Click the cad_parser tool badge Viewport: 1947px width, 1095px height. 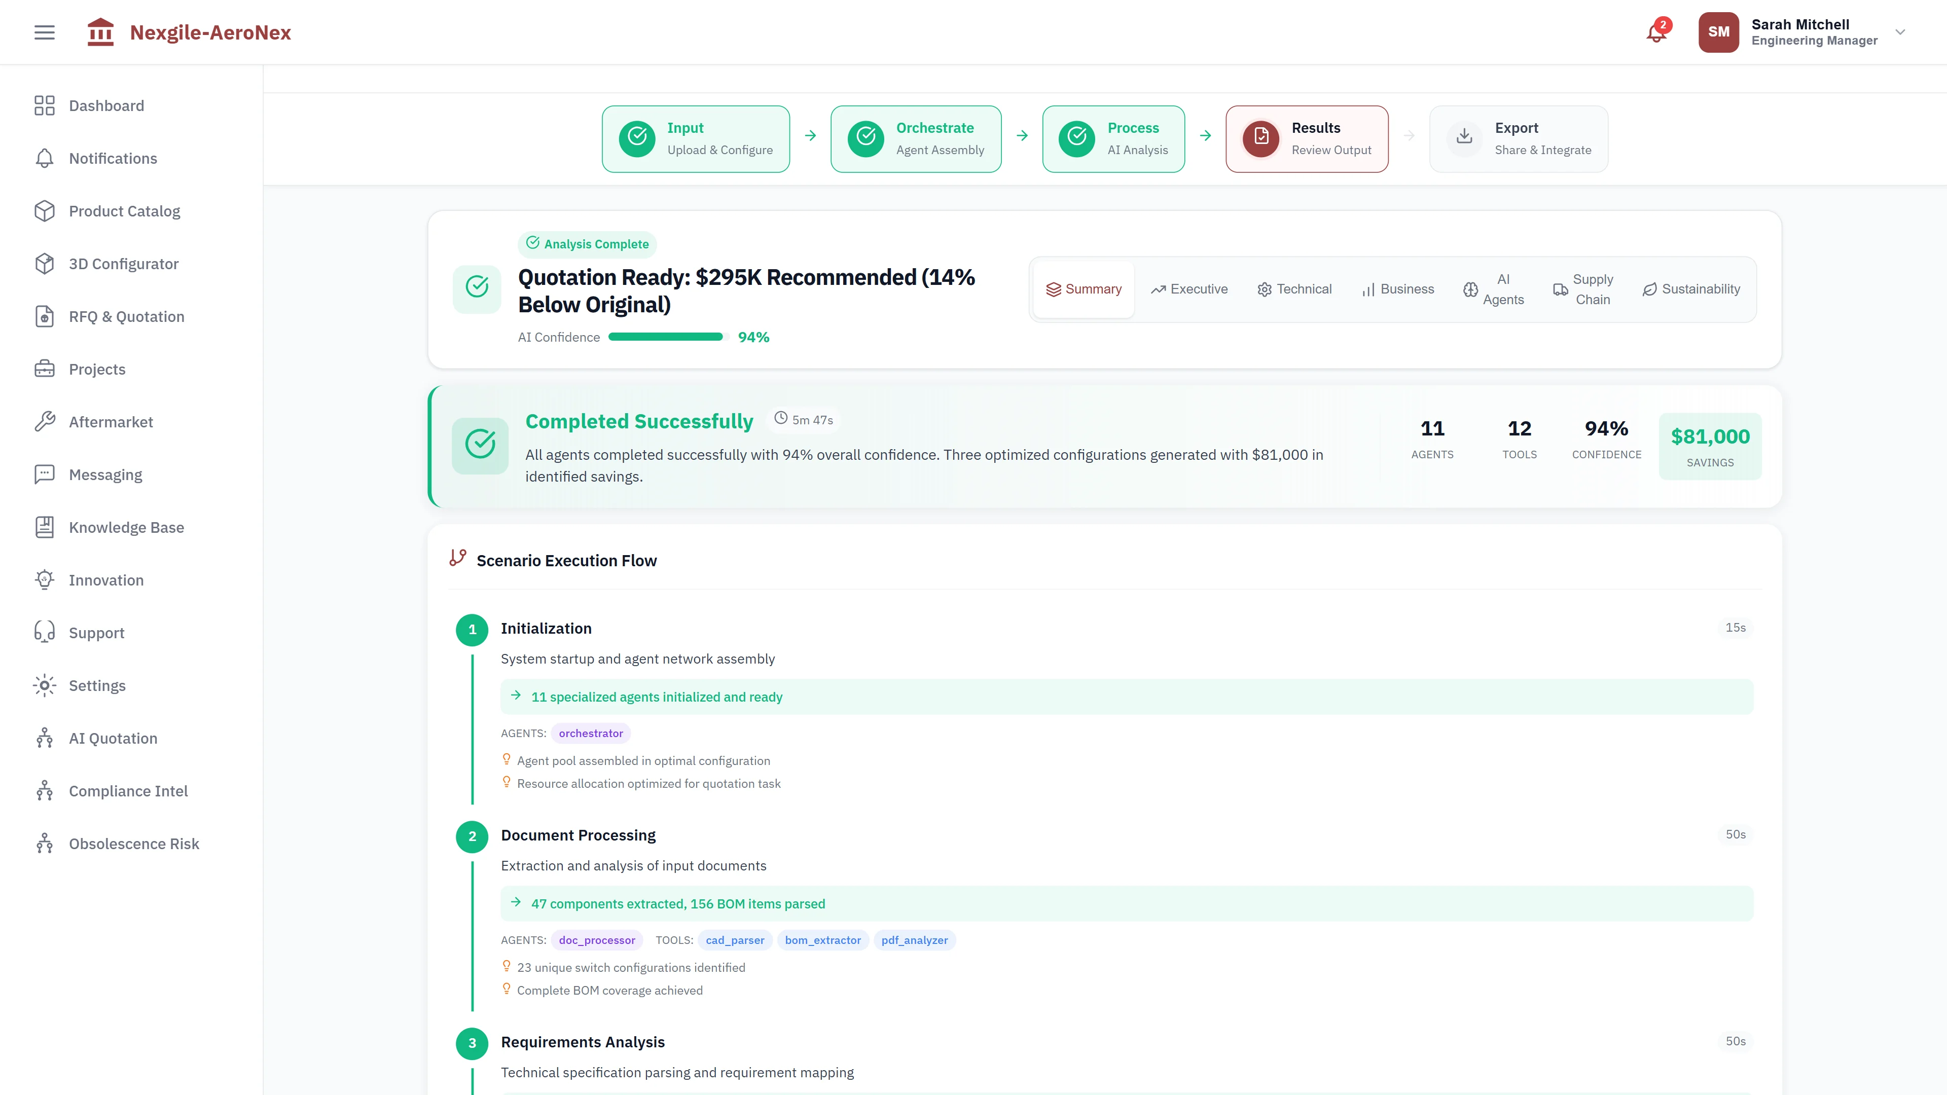pyautogui.click(x=734, y=940)
